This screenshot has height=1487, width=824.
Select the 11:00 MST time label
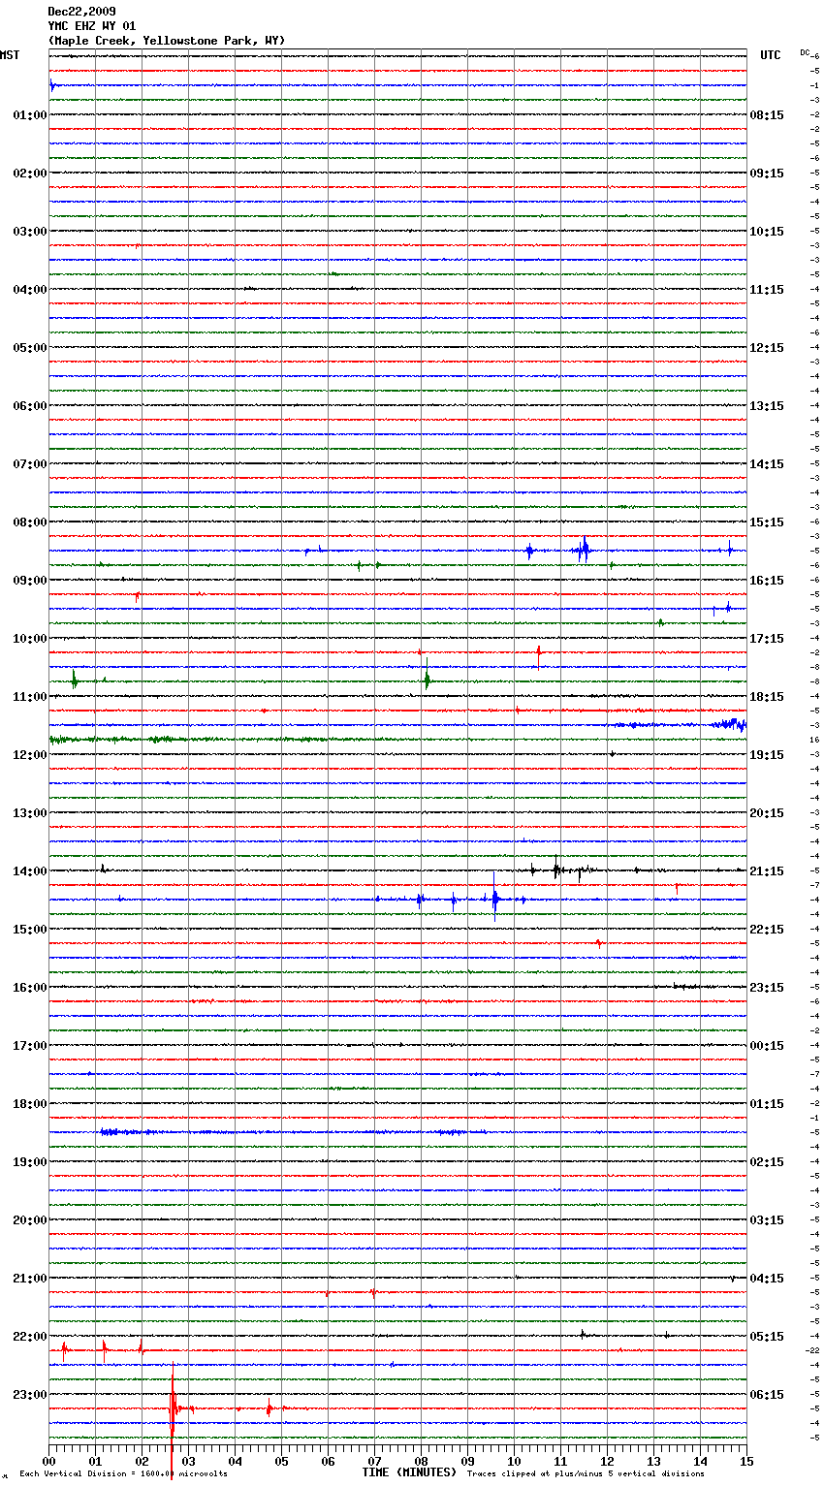[x=30, y=697]
